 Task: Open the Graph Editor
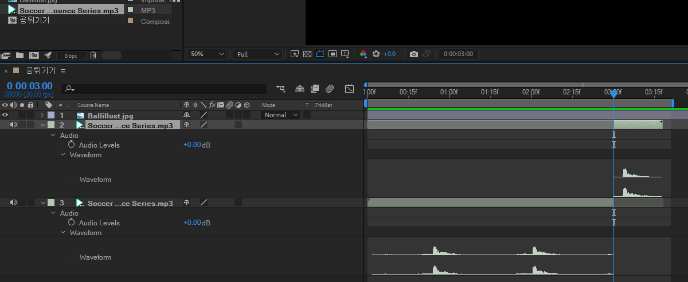pos(349,89)
